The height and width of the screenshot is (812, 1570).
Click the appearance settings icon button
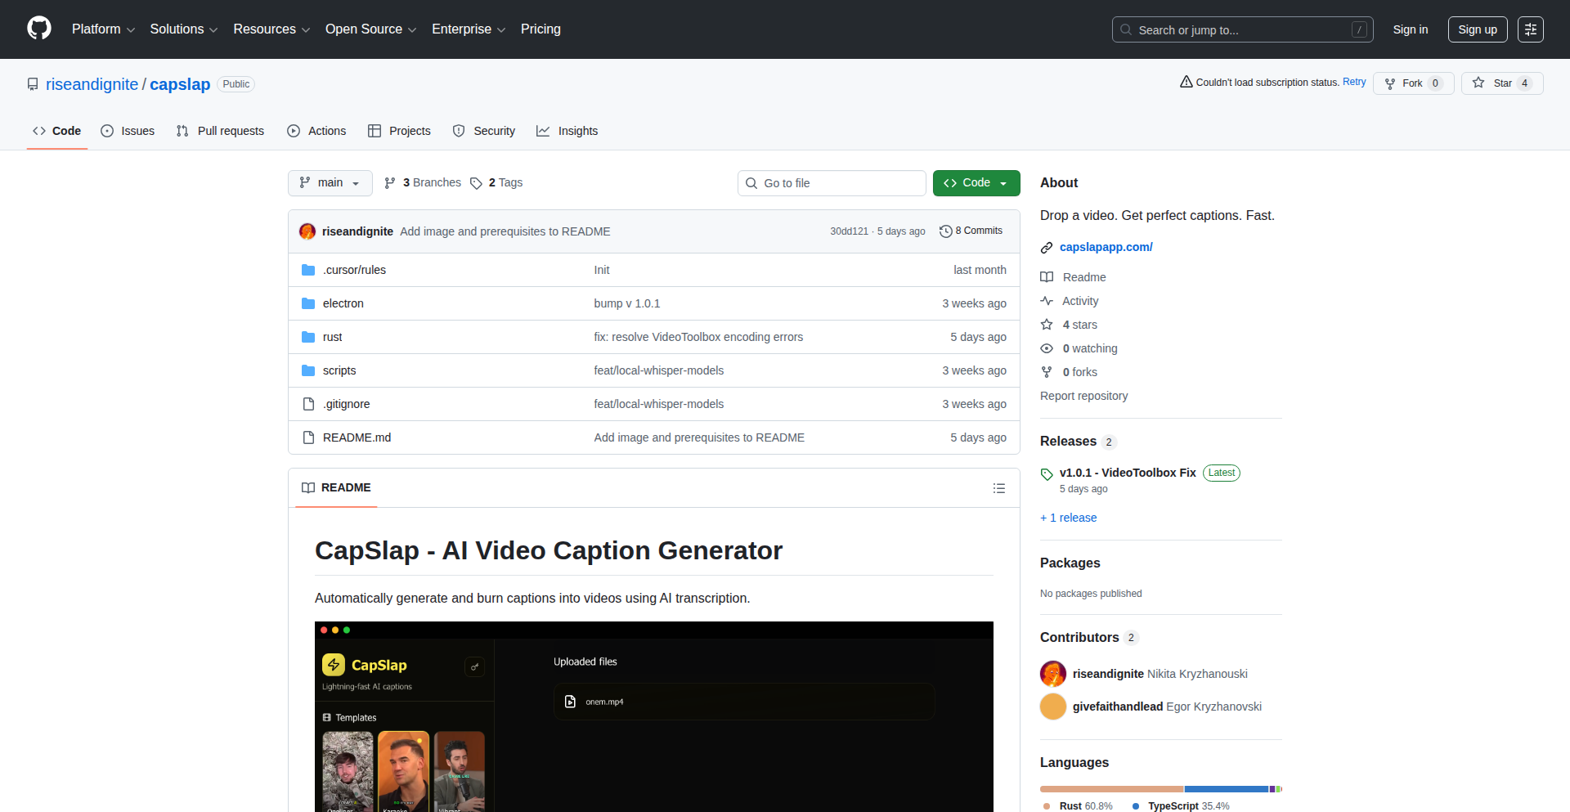(1530, 29)
